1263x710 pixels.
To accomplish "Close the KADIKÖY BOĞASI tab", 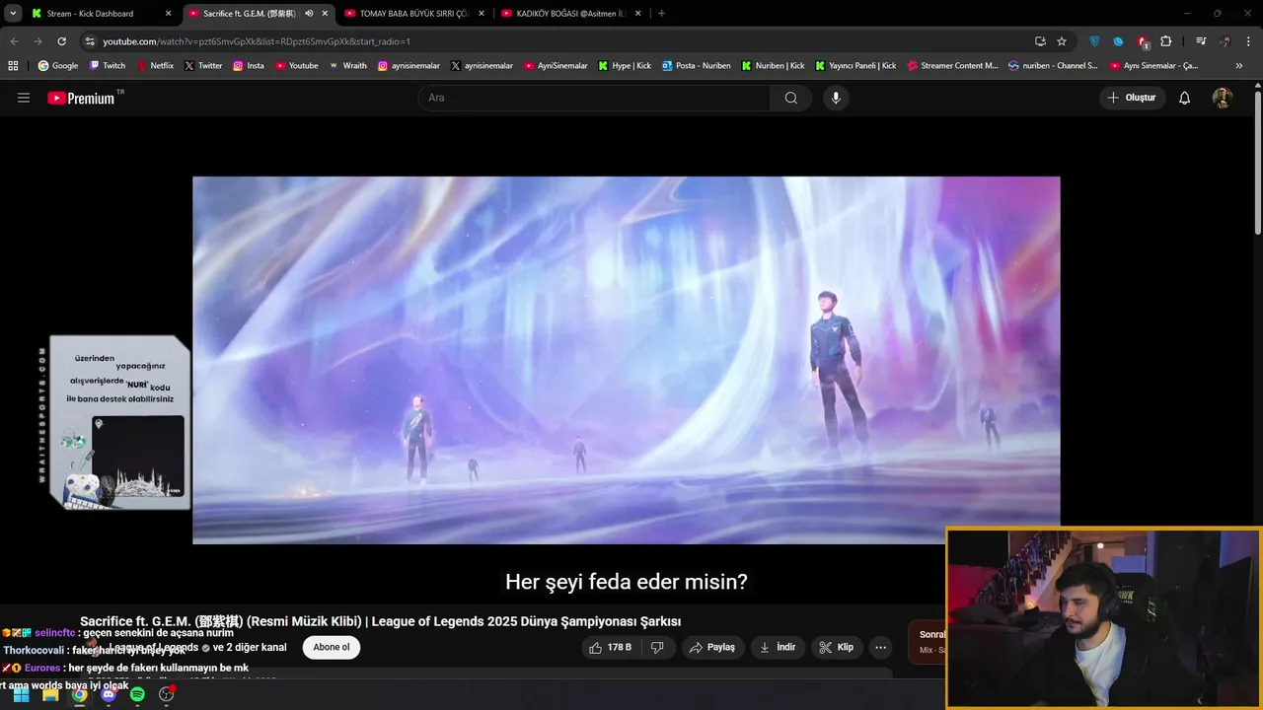I will [637, 14].
